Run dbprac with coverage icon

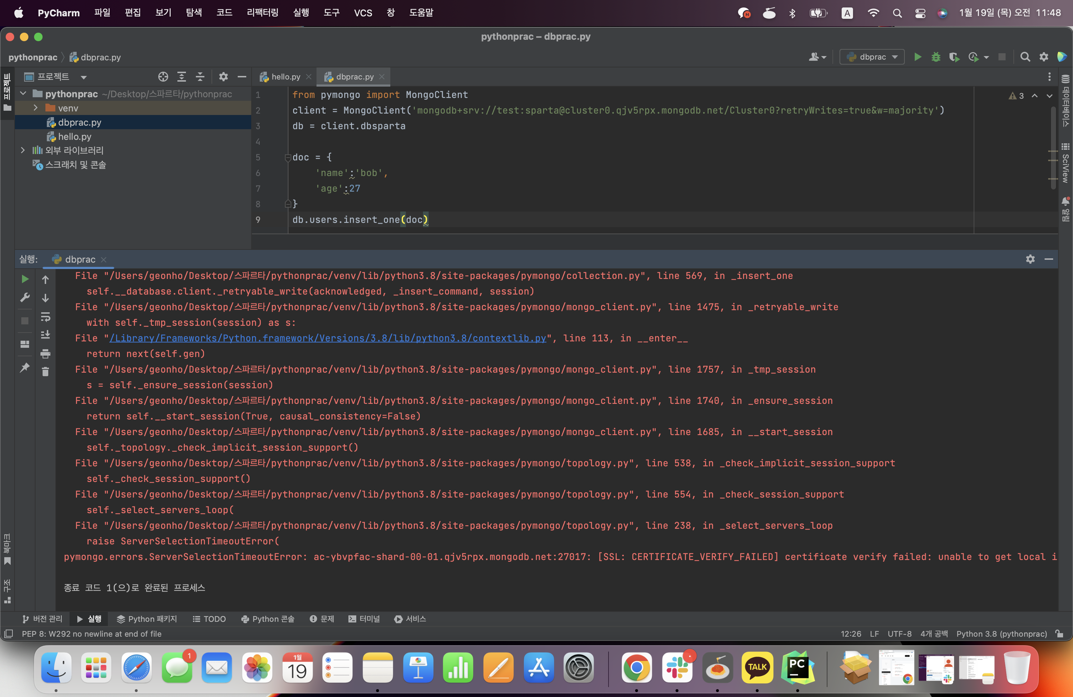954,57
